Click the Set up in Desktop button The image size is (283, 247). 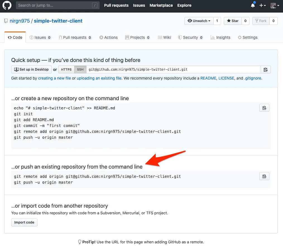[31, 69]
